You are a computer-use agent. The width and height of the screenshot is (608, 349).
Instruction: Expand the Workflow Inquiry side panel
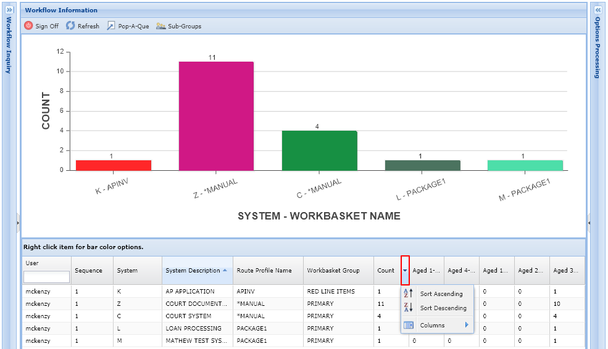pyautogui.click(x=9, y=10)
